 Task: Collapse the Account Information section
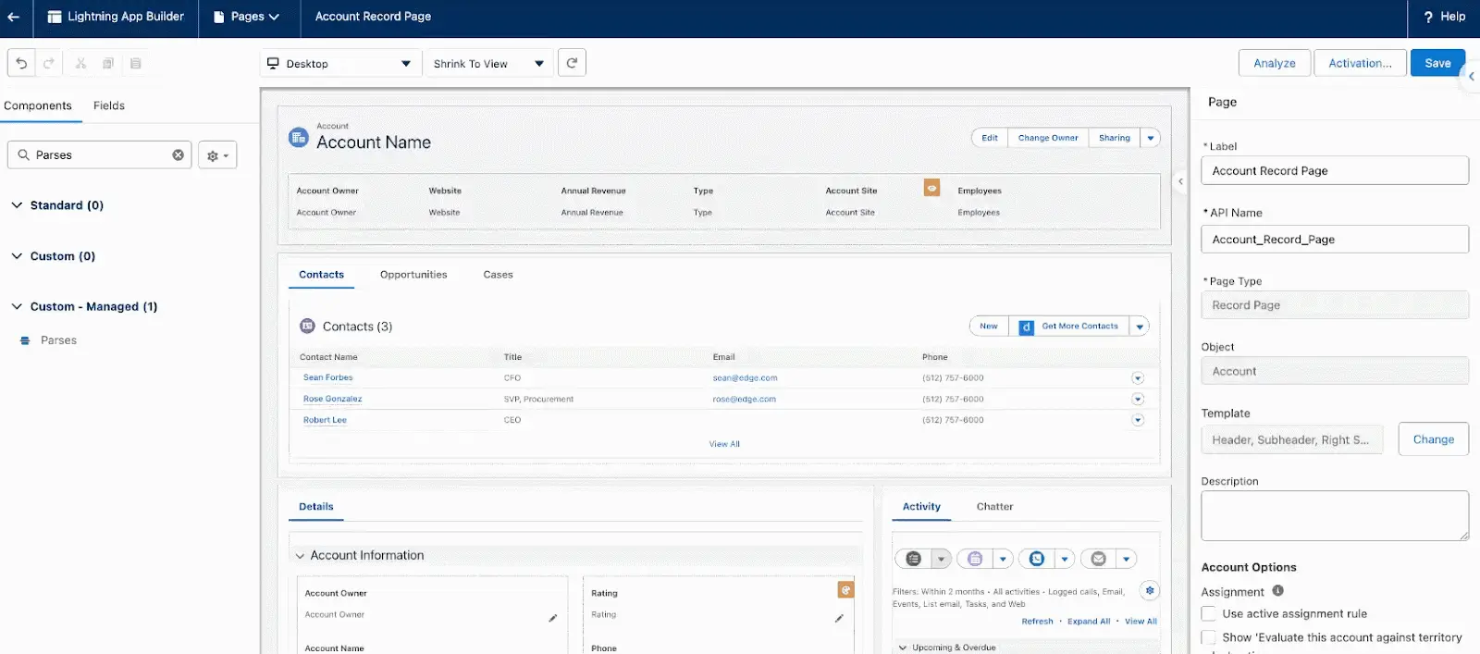pos(300,556)
